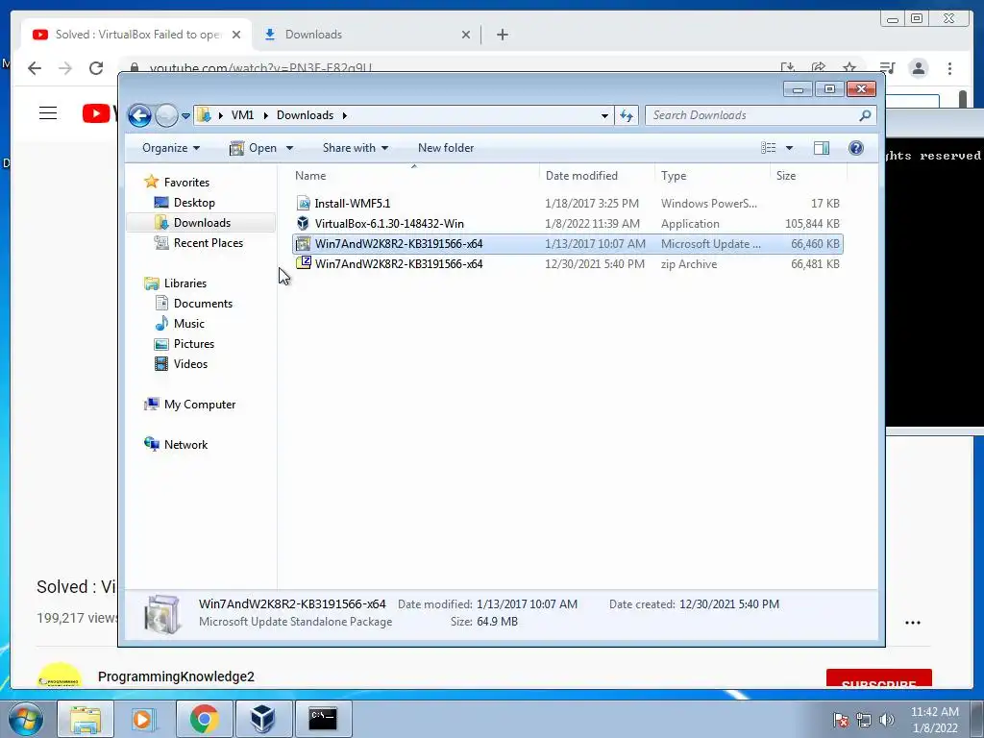The height and width of the screenshot is (738, 984).
Task: Expand arrow after Downloads breadcrumb
Action: [x=345, y=115]
